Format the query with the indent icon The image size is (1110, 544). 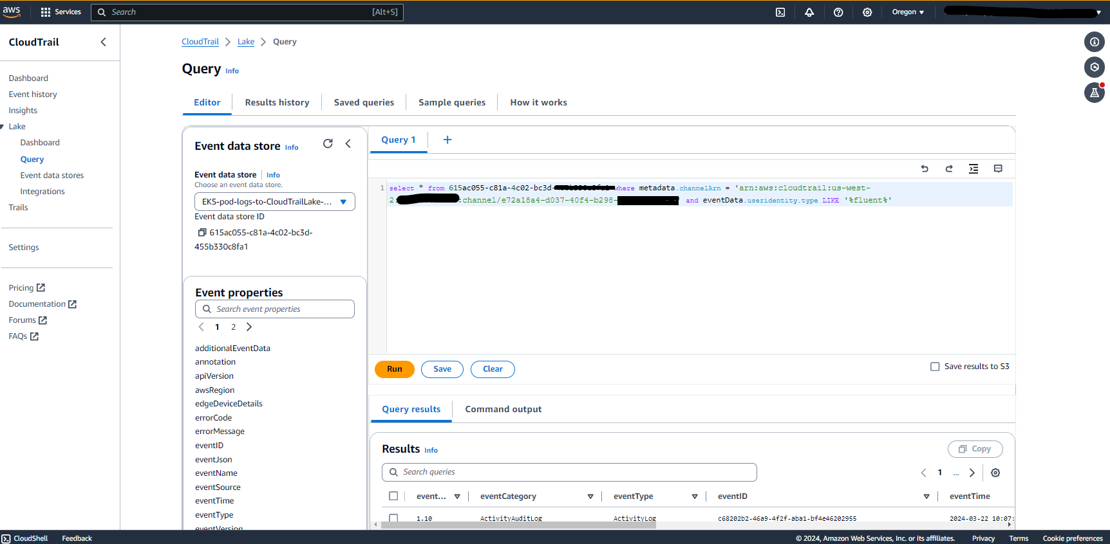pyautogui.click(x=974, y=168)
